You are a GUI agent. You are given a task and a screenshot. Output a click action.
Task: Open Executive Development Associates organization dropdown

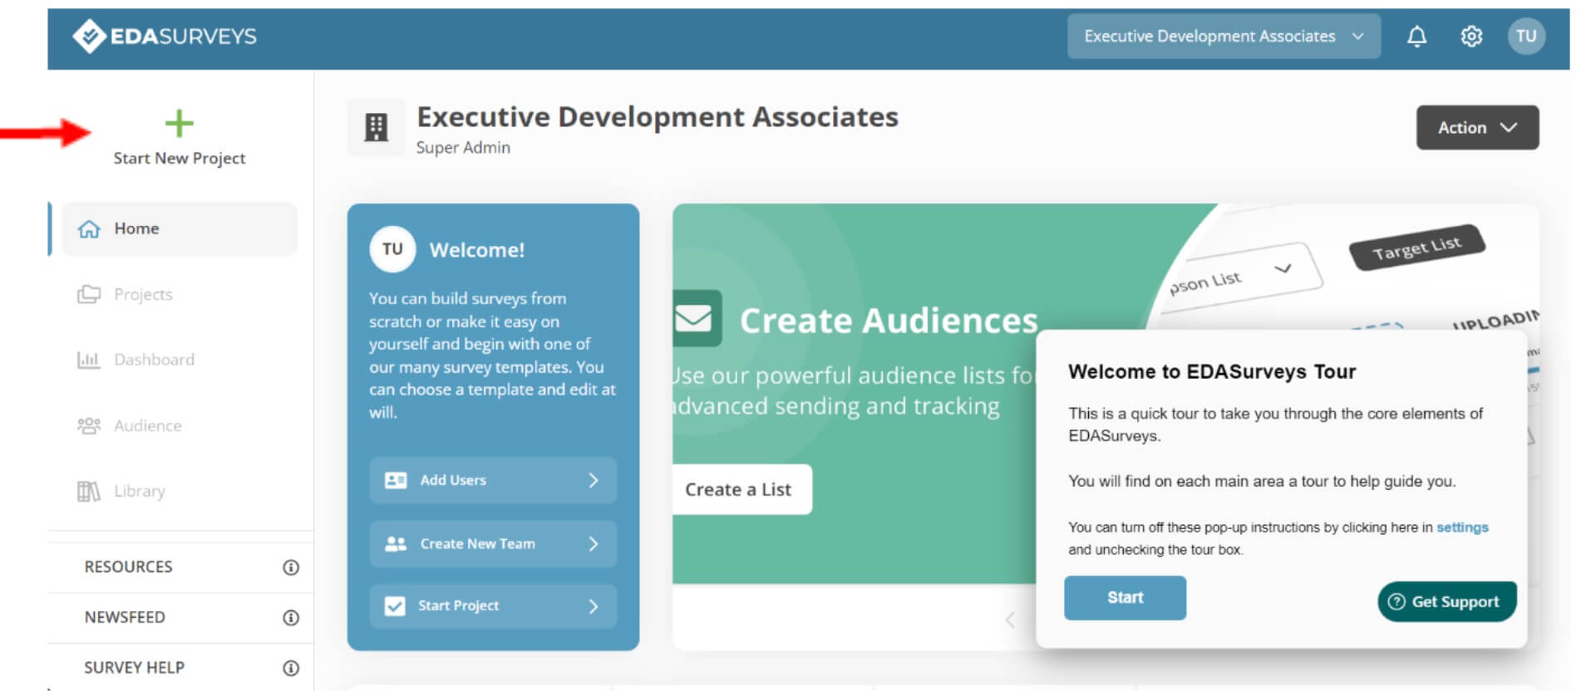[x=1224, y=36]
